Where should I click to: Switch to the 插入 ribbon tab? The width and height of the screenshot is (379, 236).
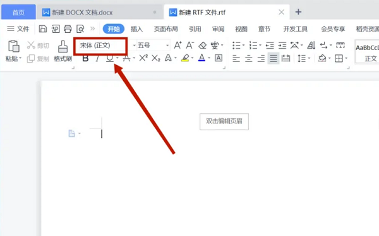[137, 29]
